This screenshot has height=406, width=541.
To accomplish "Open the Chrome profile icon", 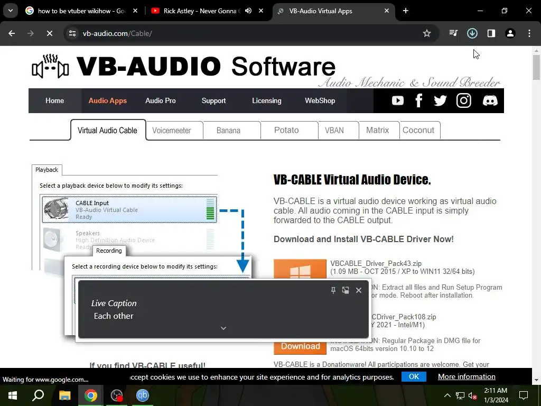I will click(510, 33).
